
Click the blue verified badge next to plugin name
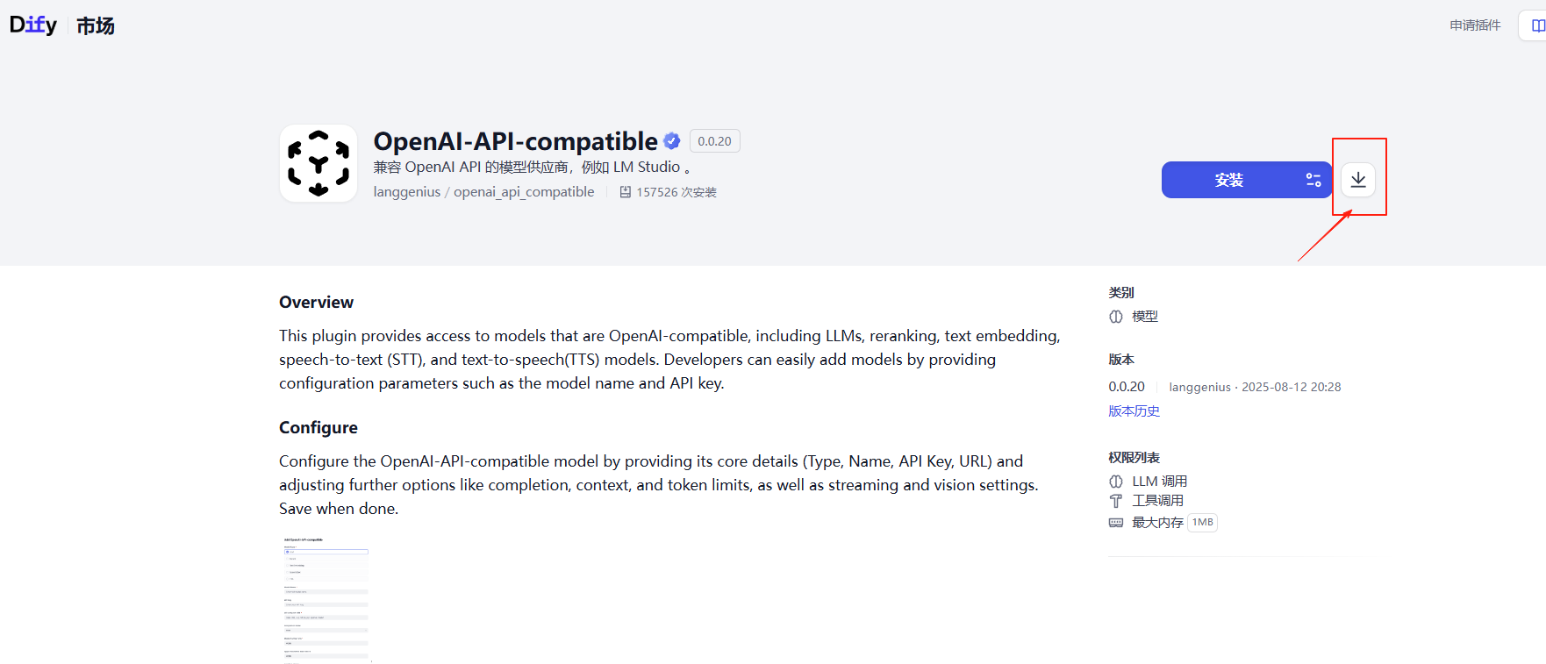pos(671,140)
